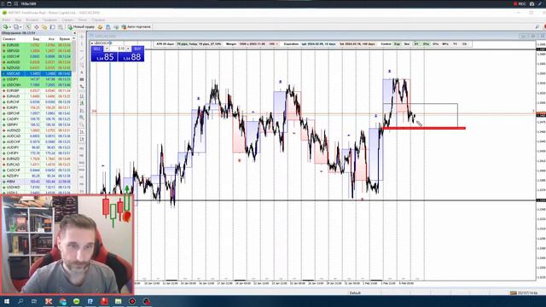Click the camera icon in top bar
This screenshot has height=307, width=546.
(531, 3)
